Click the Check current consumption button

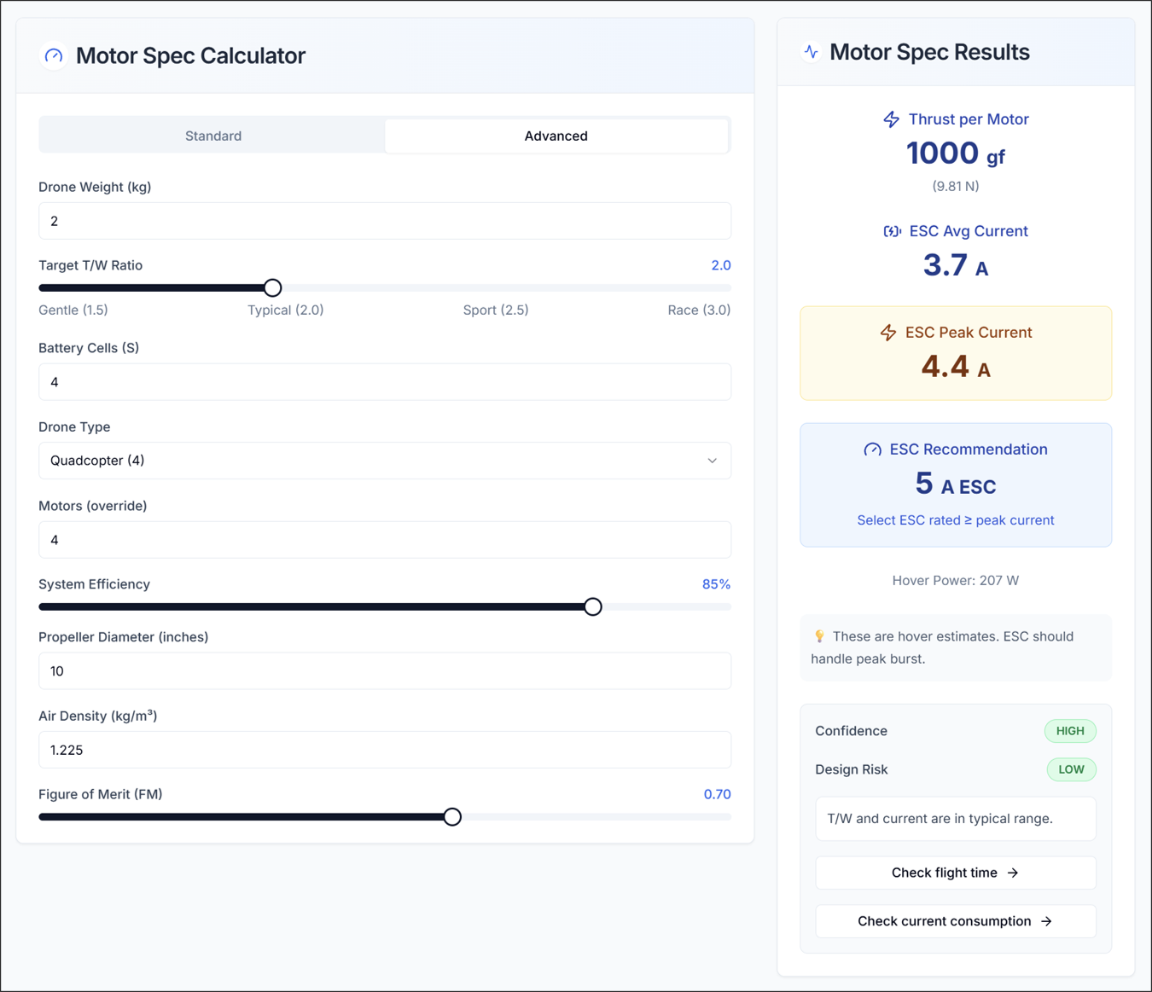click(955, 921)
